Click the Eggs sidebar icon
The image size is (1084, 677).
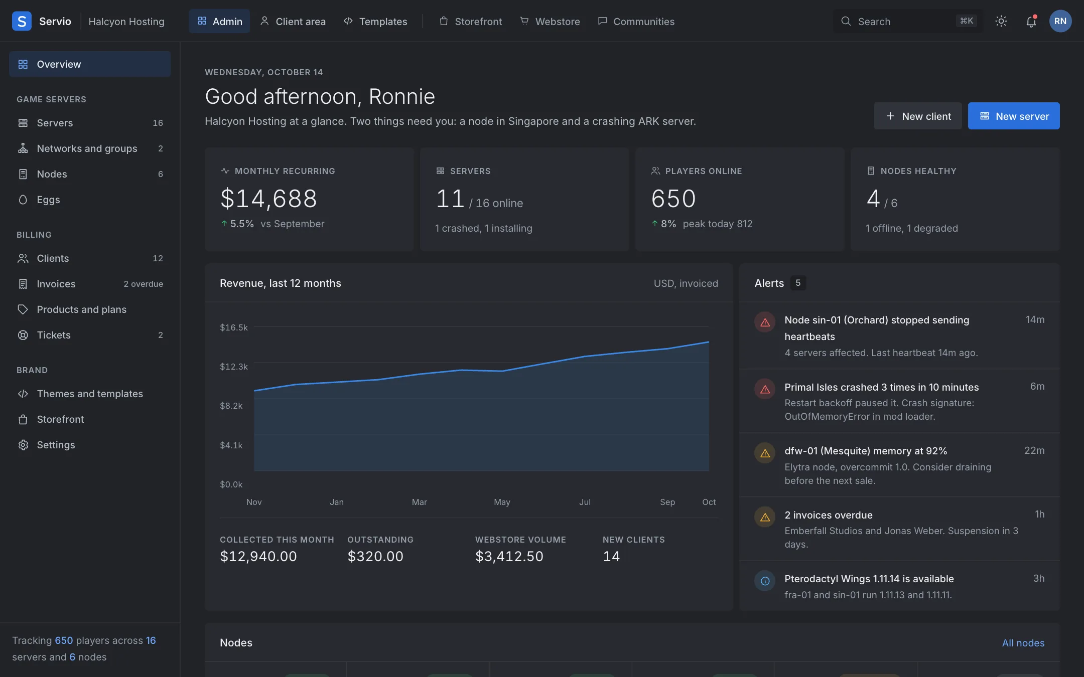(23, 200)
